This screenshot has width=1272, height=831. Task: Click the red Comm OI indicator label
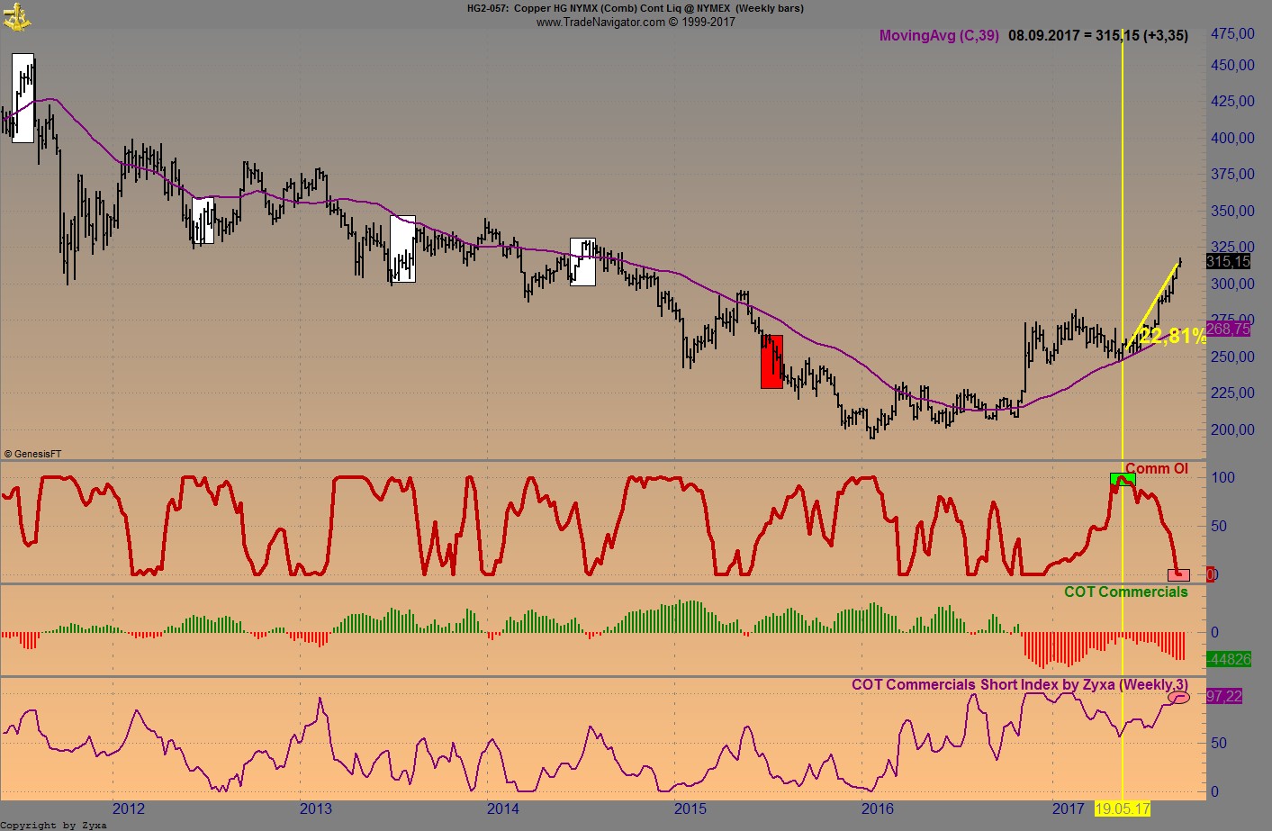[x=1158, y=468]
